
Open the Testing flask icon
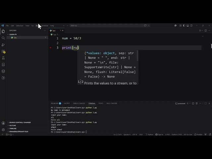(x=3, y=58)
